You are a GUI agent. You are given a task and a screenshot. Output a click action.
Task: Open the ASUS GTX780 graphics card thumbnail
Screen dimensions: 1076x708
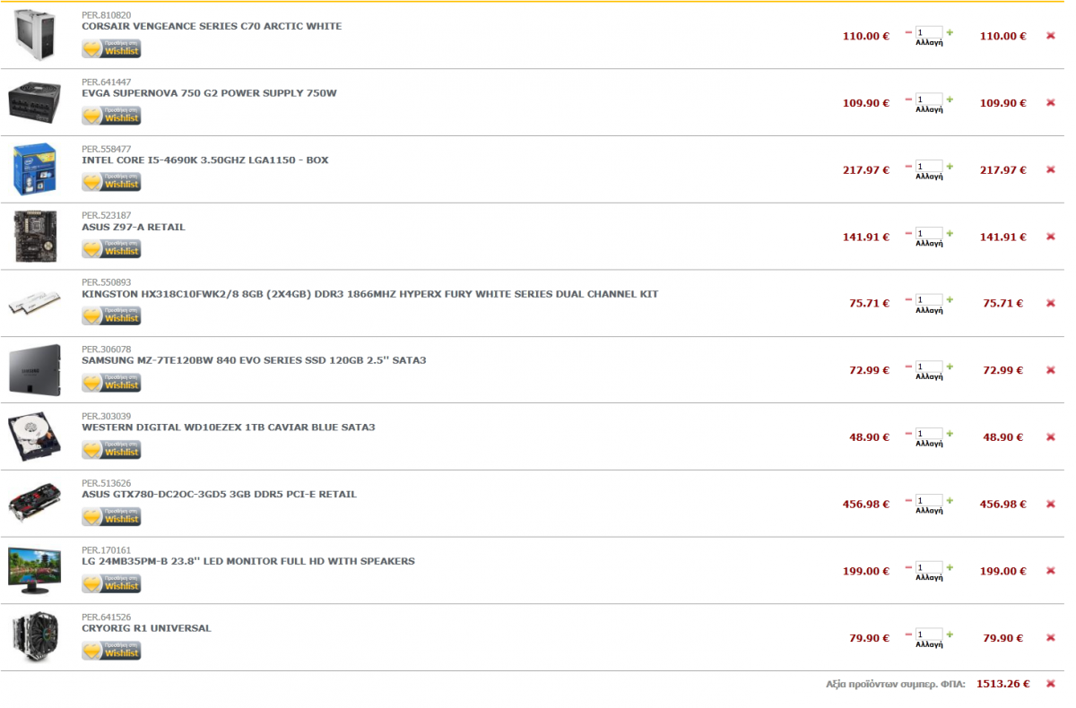tap(35, 503)
